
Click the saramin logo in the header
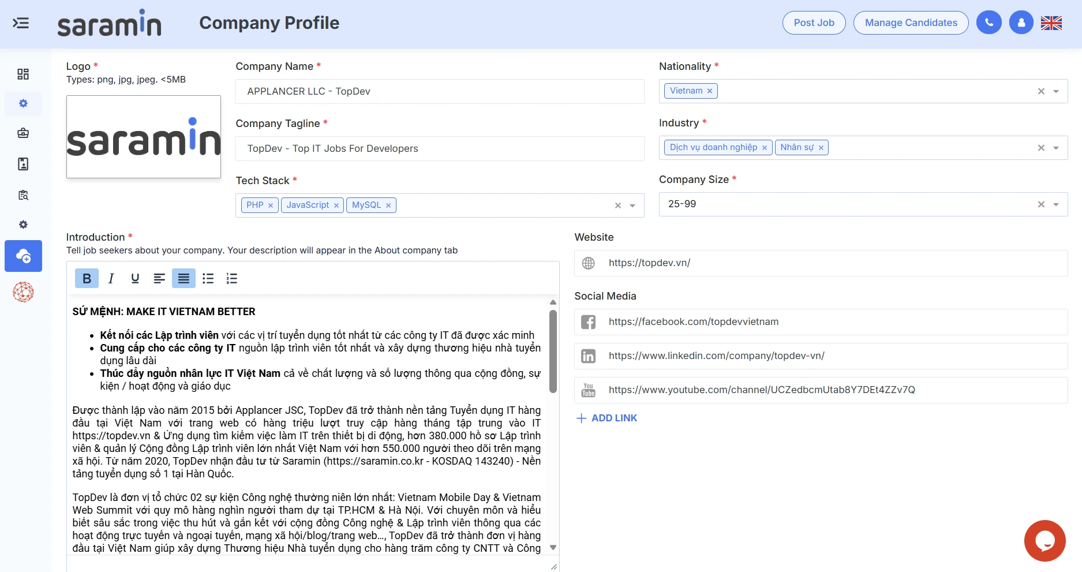[x=109, y=23]
